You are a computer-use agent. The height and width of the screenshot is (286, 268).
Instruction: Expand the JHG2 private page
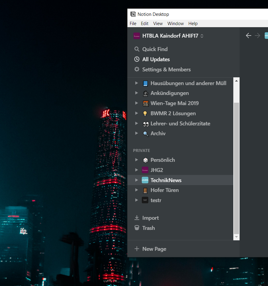coord(136,170)
